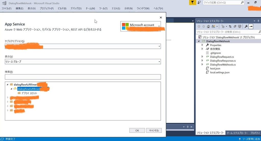261x141 pixels.
Task: Click the yellow notification filter flag icon
Action: point(192,3)
